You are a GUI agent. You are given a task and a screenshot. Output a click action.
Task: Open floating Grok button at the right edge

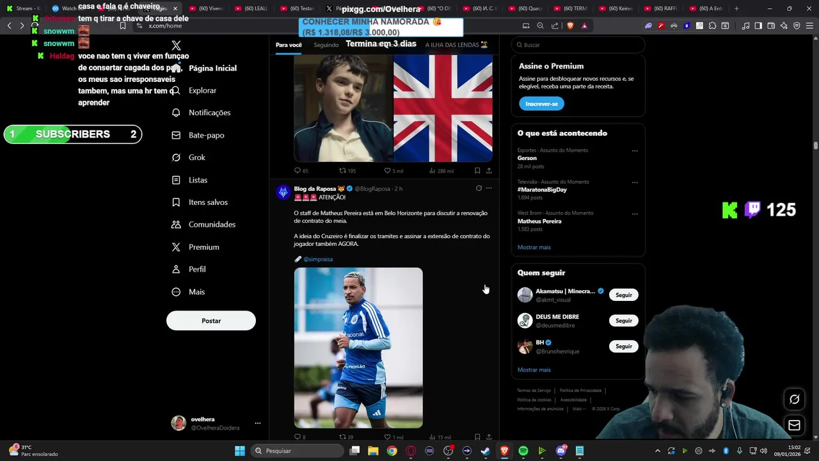pyautogui.click(x=794, y=400)
